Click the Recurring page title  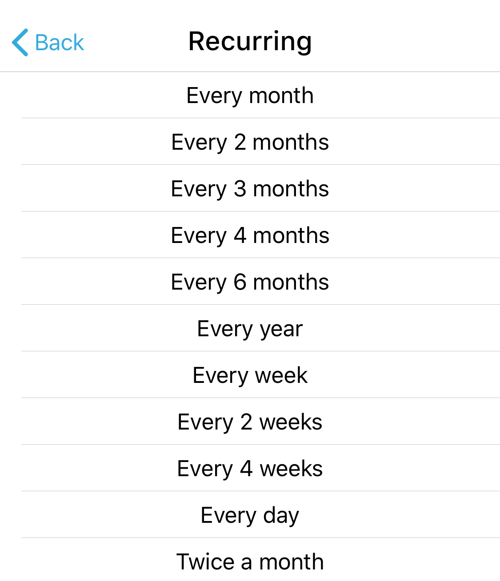[x=250, y=41]
